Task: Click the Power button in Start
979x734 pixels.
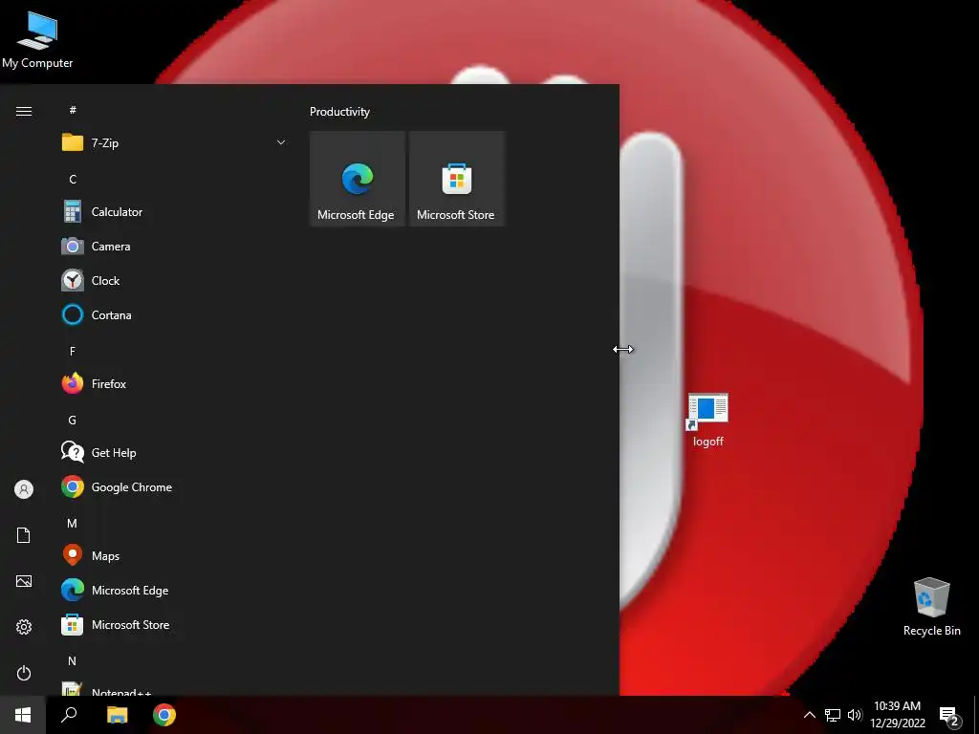Action: [24, 673]
